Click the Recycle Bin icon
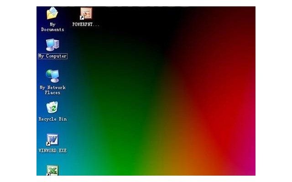This screenshot has height=182, width=292. [x=52, y=107]
